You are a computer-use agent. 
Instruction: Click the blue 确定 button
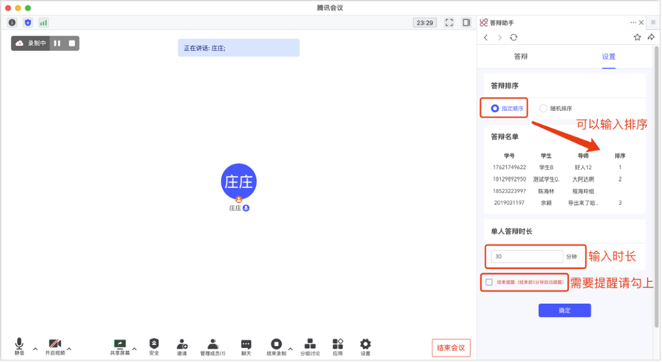point(564,311)
